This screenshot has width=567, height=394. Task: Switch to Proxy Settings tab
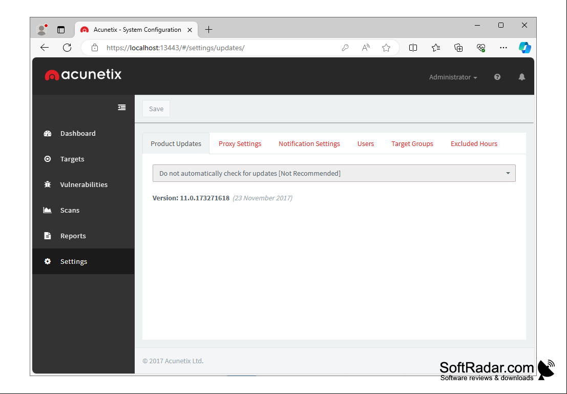pos(240,143)
